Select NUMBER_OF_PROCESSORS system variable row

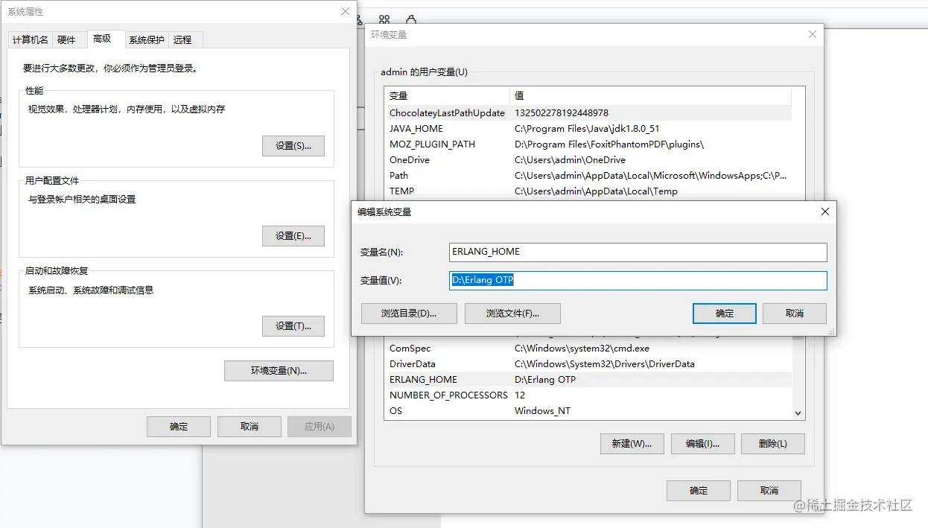pos(588,395)
